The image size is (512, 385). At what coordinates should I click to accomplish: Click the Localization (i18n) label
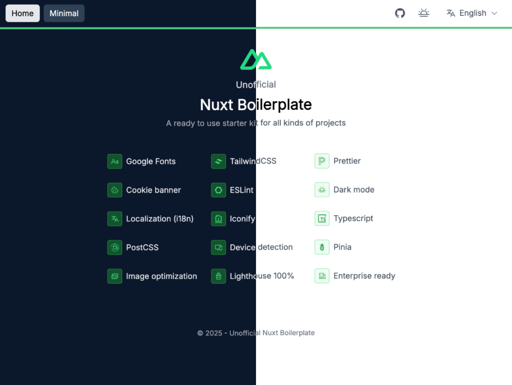click(x=160, y=219)
